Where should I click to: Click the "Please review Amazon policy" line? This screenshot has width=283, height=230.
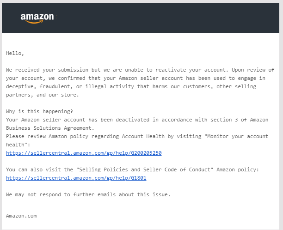[x=137, y=136]
